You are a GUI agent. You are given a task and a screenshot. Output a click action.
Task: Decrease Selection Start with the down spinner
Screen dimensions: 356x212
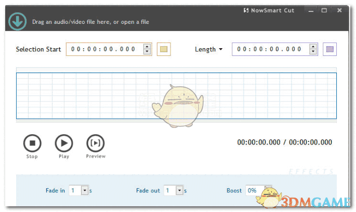[x=147, y=52]
